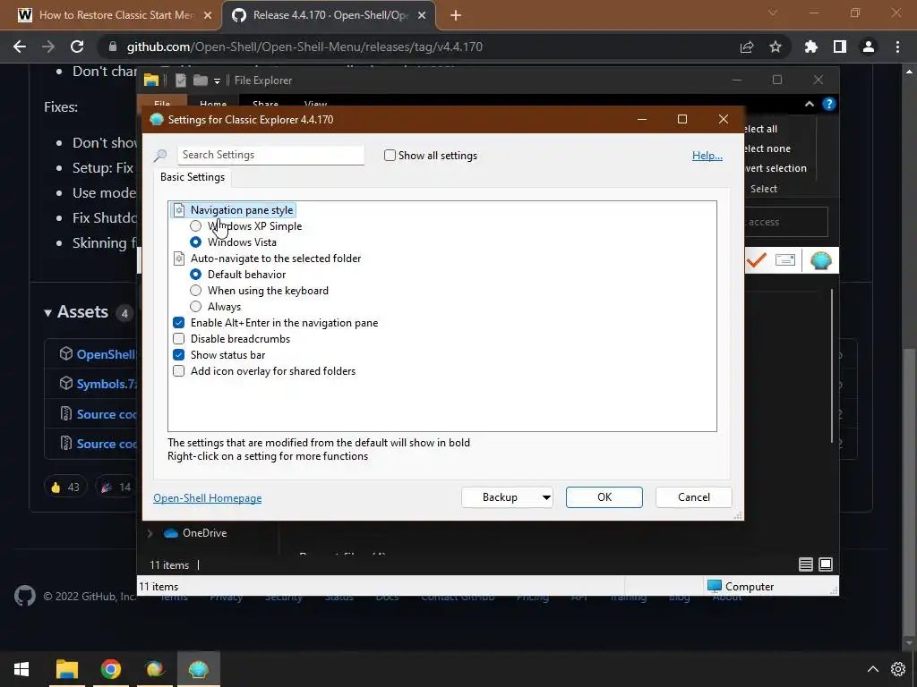Click the settings icon beside Navigation pane style
917x687 pixels.
pyautogui.click(x=179, y=210)
